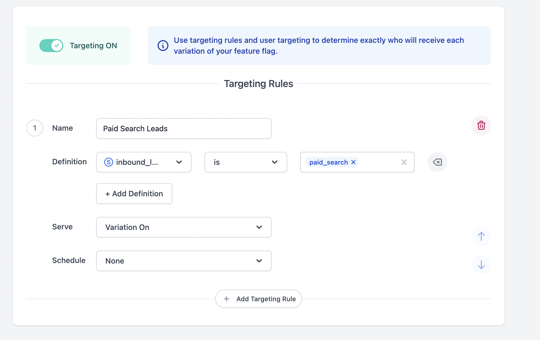Click the plus icon on Add Targeting Rule
The height and width of the screenshot is (340, 540).
pos(226,299)
